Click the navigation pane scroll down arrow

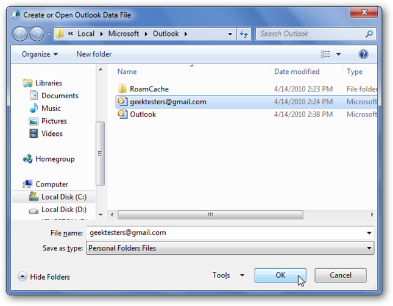coord(101,215)
